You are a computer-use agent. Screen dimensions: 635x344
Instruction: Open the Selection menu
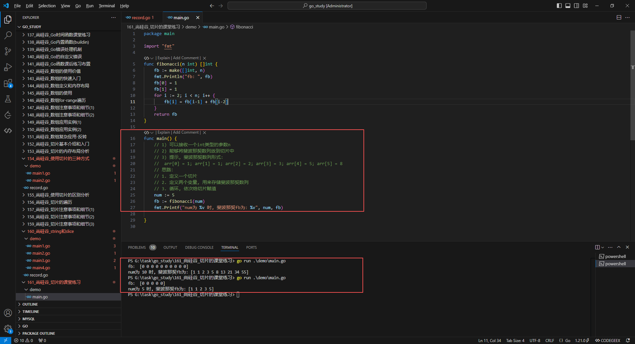(x=47, y=6)
